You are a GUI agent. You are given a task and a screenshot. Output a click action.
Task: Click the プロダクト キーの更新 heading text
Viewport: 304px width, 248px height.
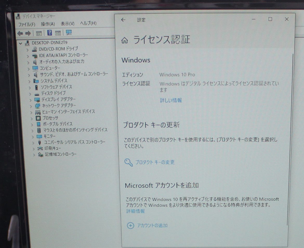click(x=151, y=125)
